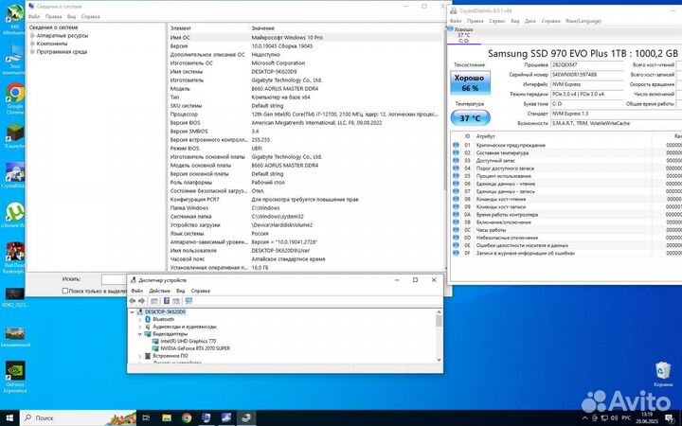
Task: Click the taskbar clock showing 13:19
Action: (x=647, y=418)
